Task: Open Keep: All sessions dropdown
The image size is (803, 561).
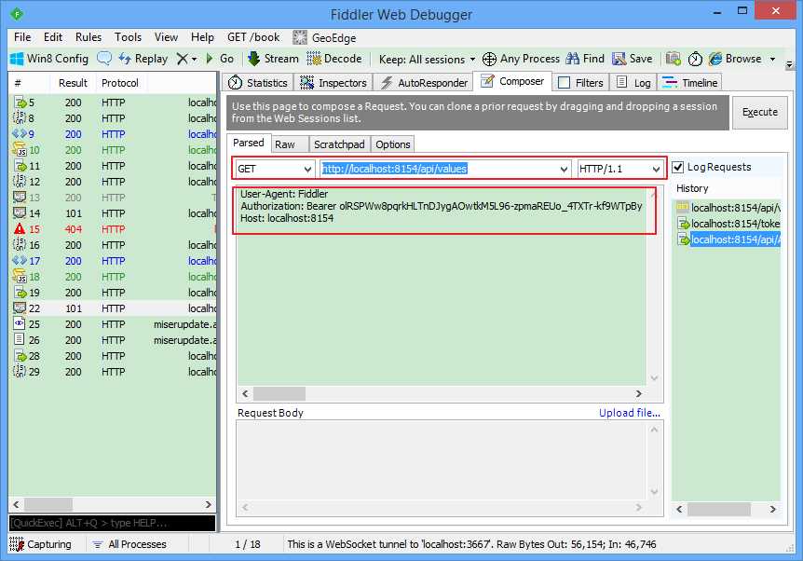Action: pyautogui.click(x=427, y=59)
